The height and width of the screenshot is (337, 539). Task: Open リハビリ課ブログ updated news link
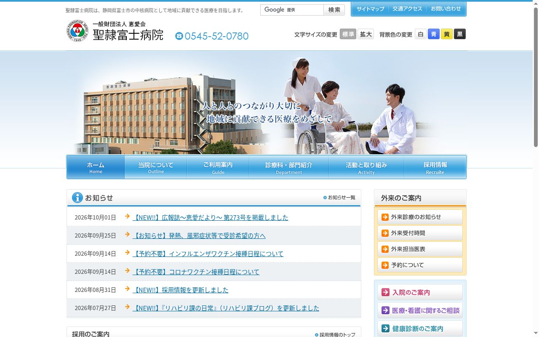(x=226, y=308)
